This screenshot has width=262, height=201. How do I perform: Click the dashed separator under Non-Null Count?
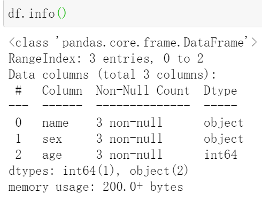pyautogui.click(x=143, y=105)
